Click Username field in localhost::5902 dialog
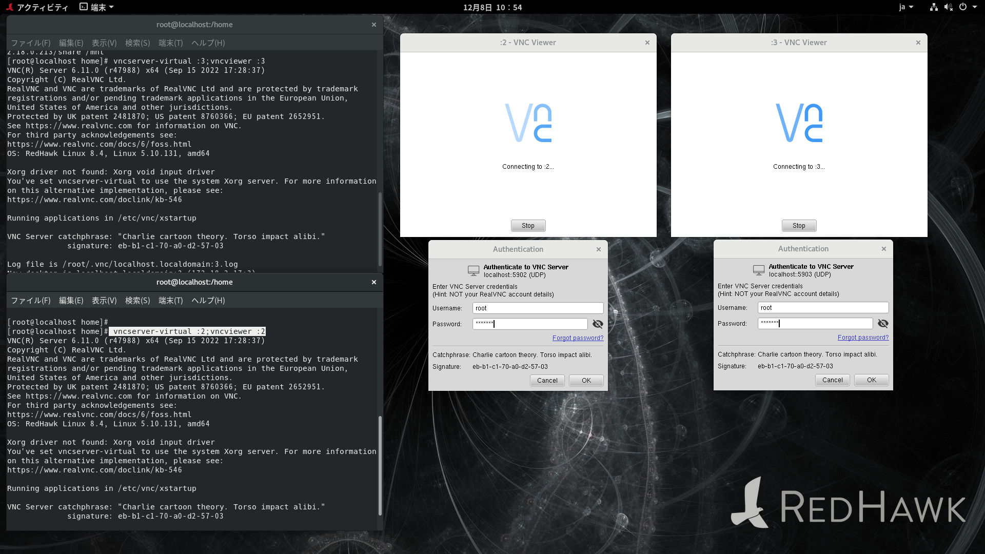Screen dimensions: 985x554 tap(538, 308)
